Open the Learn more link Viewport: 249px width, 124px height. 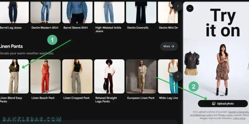click(239, 118)
